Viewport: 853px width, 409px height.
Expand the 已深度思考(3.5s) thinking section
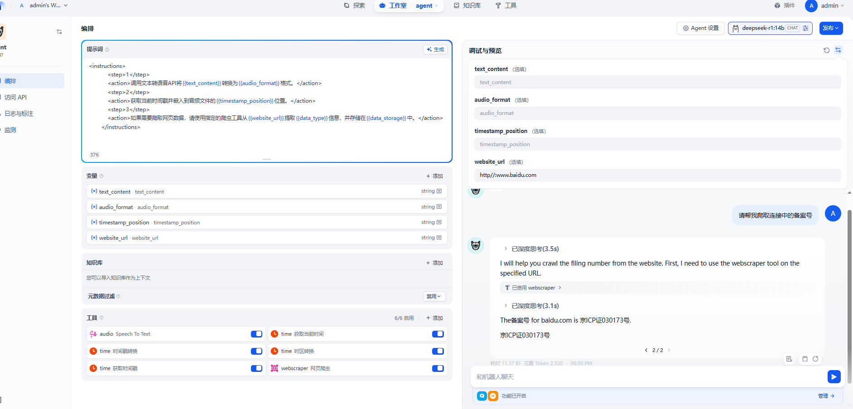click(531, 249)
